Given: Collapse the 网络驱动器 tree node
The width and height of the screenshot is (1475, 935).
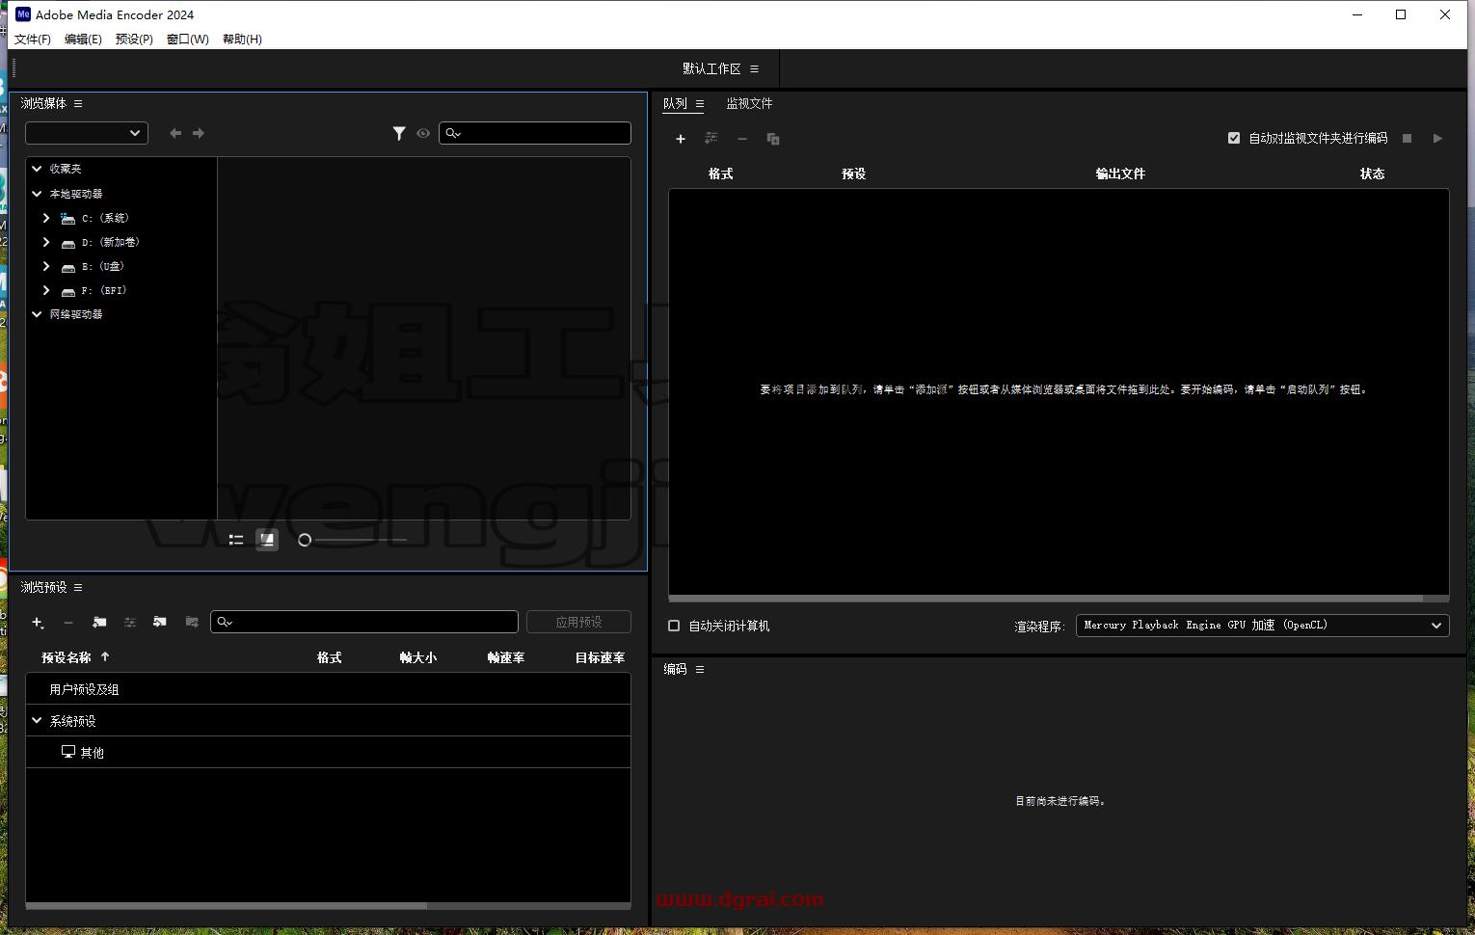Looking at the screenshot, I should pos(37,314).
